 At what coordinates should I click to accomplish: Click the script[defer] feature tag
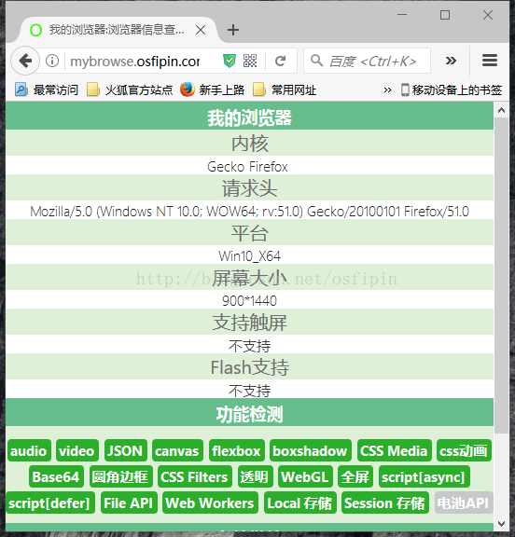tap(50, 503)
